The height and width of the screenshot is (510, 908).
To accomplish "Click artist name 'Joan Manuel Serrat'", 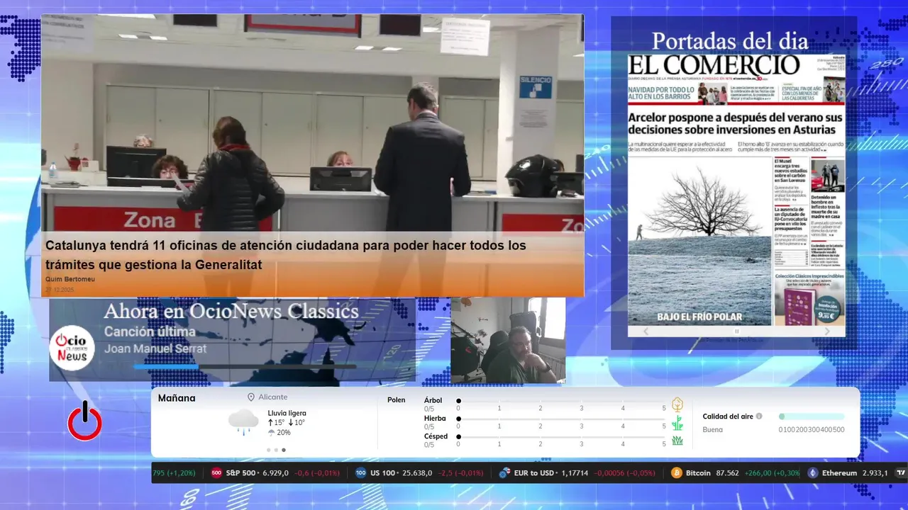I will click(x=155, y=348).
